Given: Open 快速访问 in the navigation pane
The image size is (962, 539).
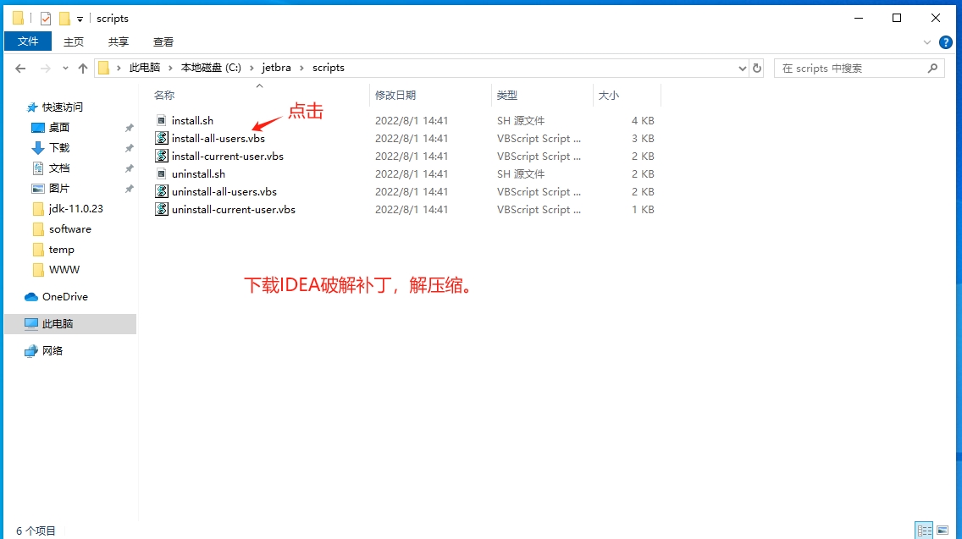Looking at the screenshot, I should pyautogui.click(x=62, y=107).
